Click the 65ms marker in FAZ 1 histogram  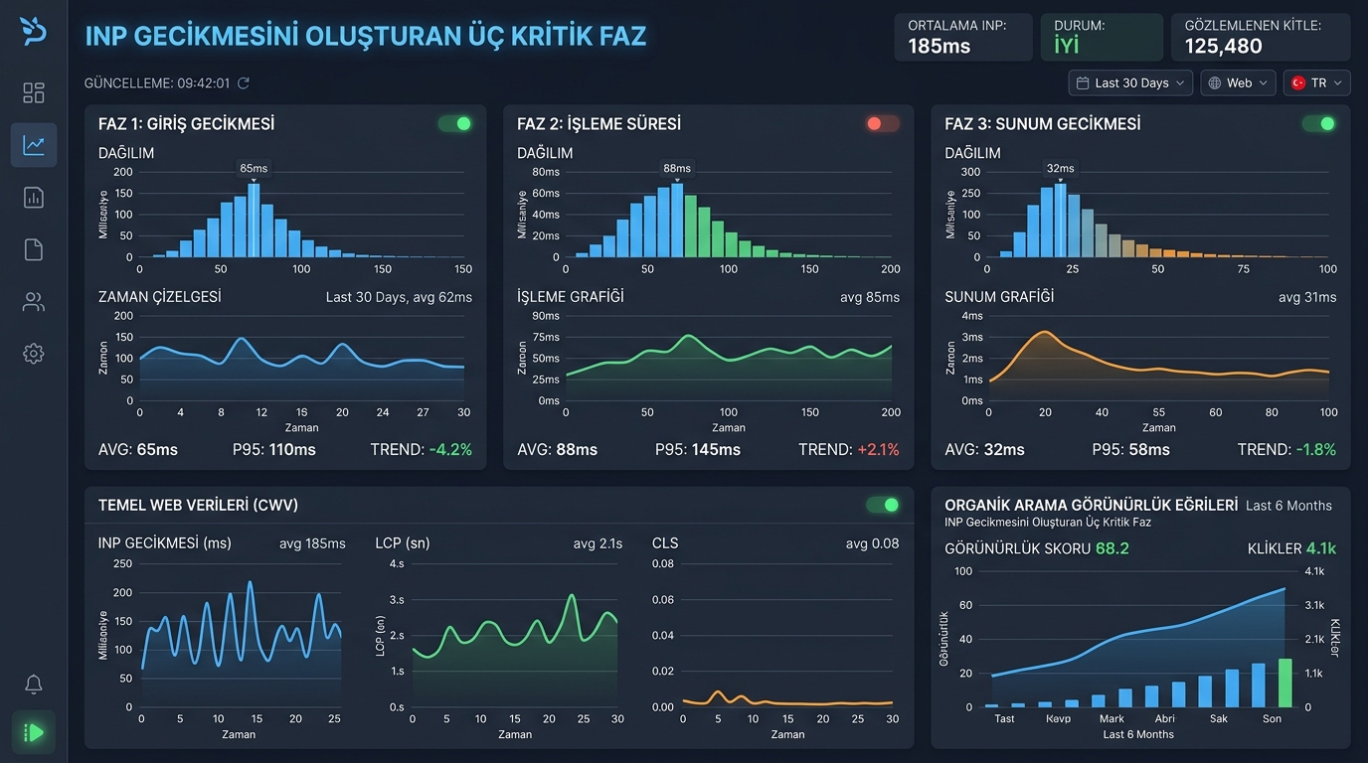click(254, 168)
